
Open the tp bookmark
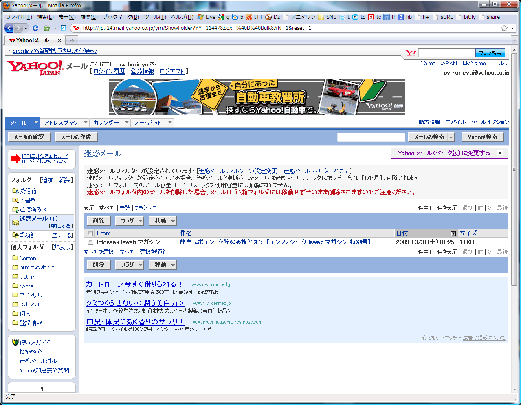(359, 17)
